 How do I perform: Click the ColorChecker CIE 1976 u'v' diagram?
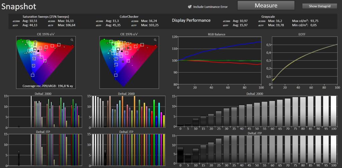129,62
